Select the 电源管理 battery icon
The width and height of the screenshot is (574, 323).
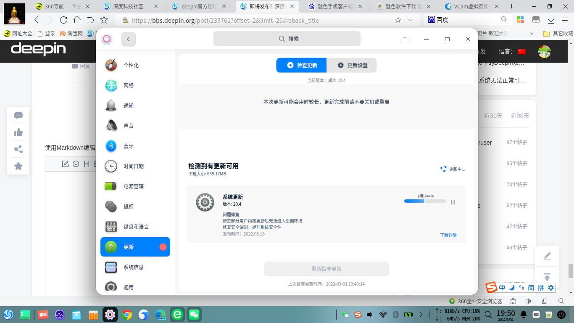click(x=111, y=186)
